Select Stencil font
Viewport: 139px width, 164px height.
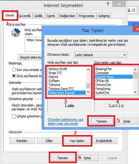[67, 77]
